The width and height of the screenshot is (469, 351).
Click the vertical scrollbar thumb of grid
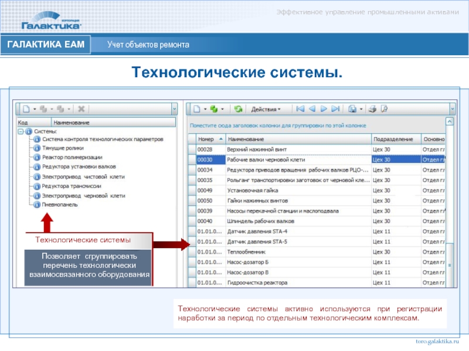tap(450, 265)
